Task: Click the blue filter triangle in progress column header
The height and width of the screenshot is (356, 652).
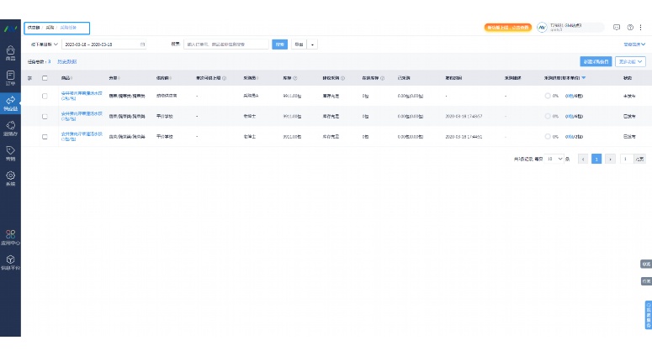Action: tap(584, 78)
